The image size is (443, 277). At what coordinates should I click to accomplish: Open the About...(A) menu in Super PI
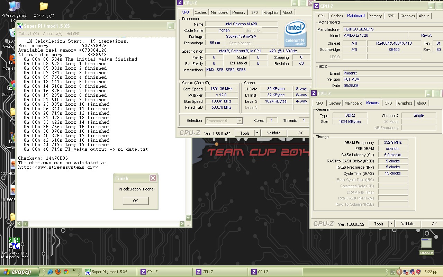click(x=53, y=34)
